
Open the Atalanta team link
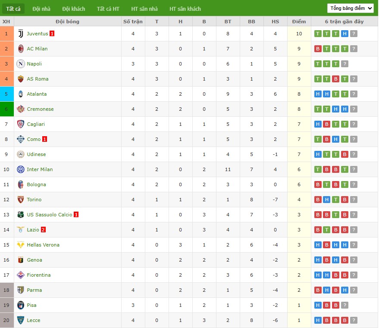[37, 94]
